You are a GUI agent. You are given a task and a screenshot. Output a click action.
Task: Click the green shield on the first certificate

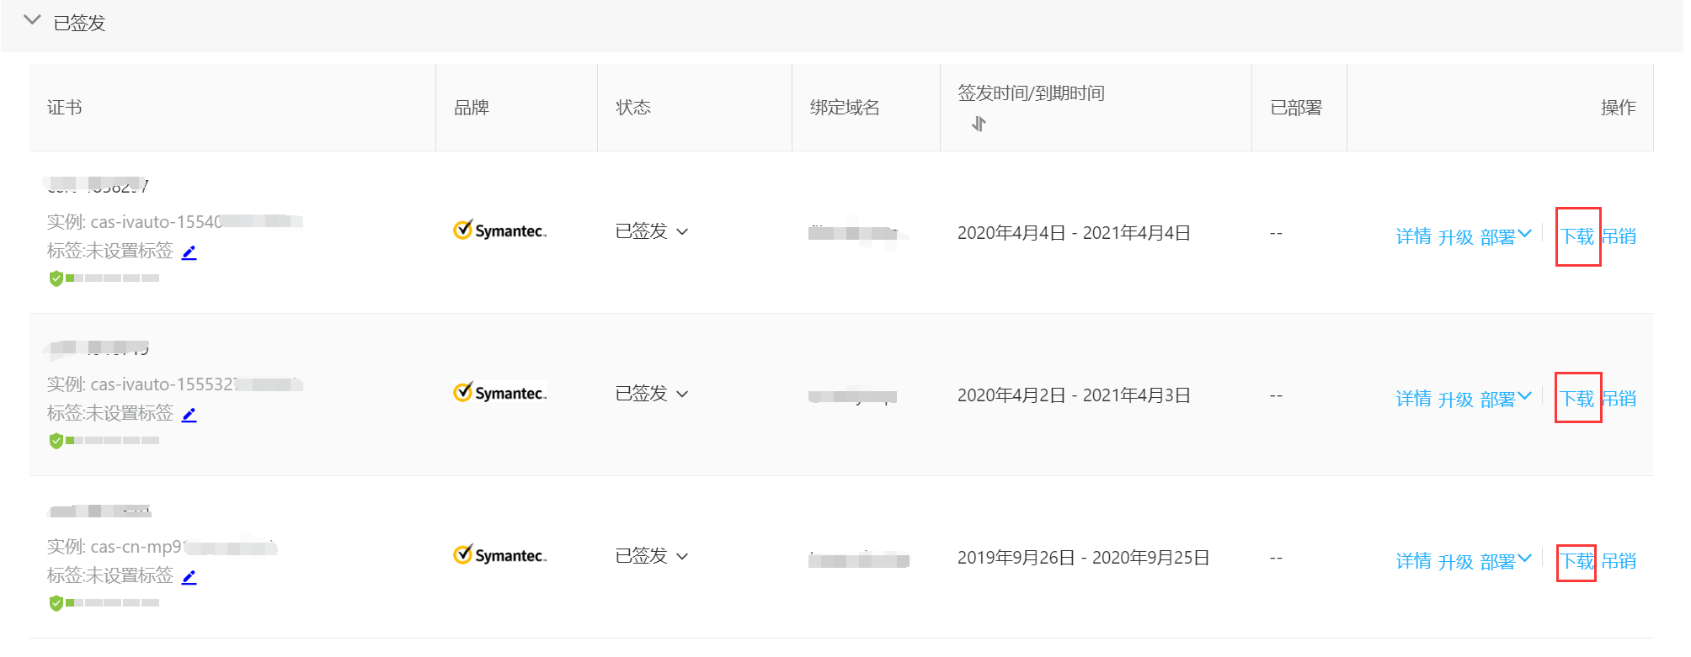pos(56,278)
